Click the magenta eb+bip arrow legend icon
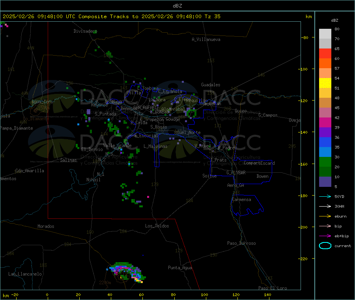 click(325, 236)
